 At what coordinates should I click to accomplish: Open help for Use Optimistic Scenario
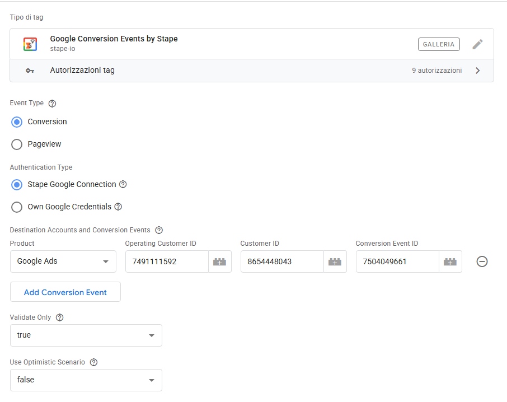(93, 362)
